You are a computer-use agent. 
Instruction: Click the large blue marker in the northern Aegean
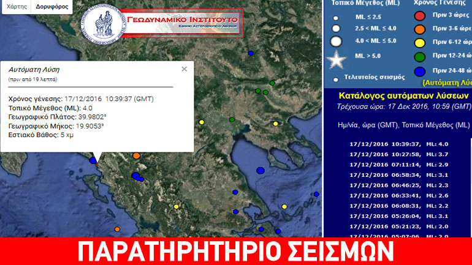pyautogui.click(x=261, y=171)
